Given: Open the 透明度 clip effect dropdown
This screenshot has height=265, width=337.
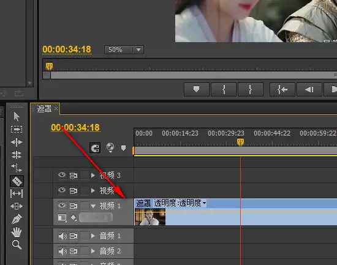Looking at the screenshot, I should tap(204, 203).
